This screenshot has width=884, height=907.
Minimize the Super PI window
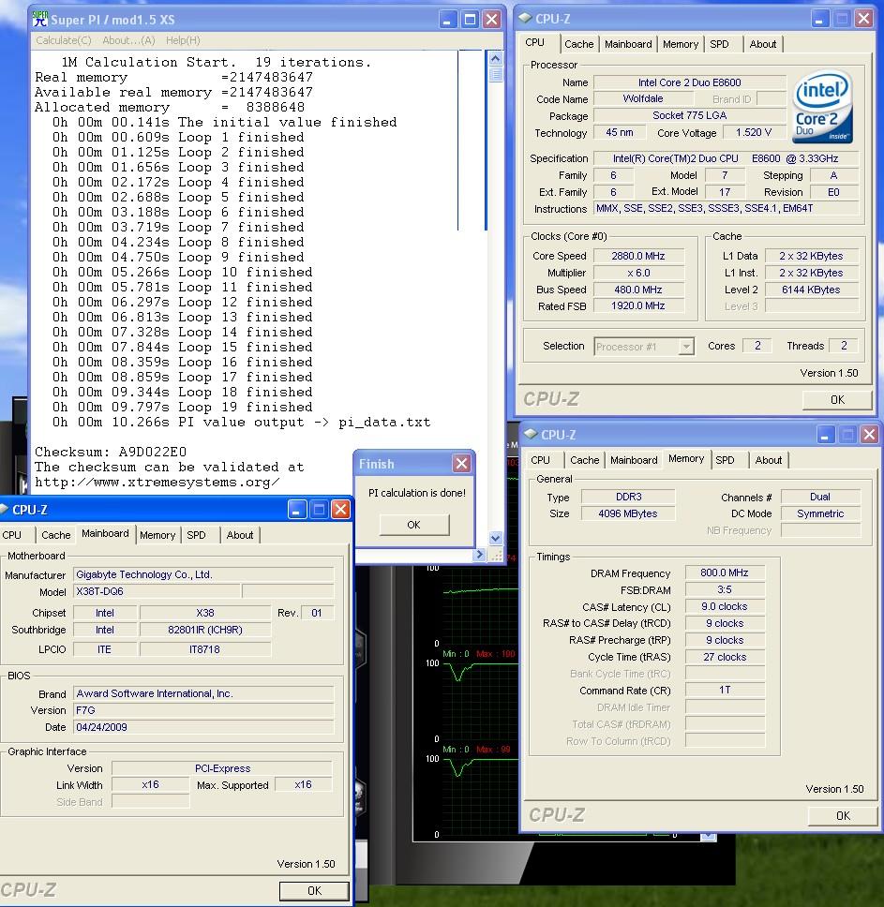coord(447,20)
